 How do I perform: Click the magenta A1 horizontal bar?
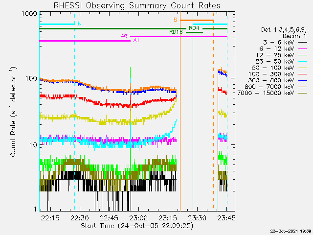pyautogui.click(x=85, y=41)
